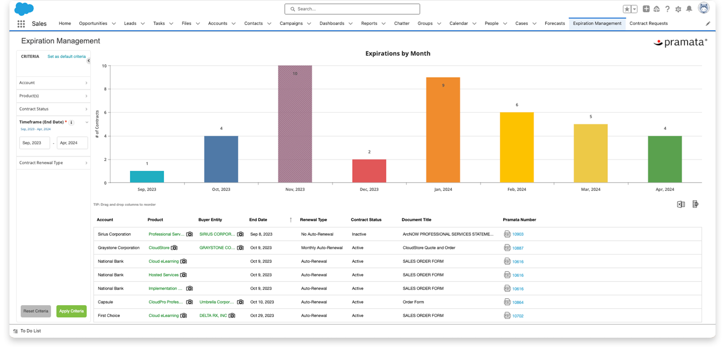Click the Nov, 2023 hatched bar
Screen dimensions: 725x349
(295, 124)
